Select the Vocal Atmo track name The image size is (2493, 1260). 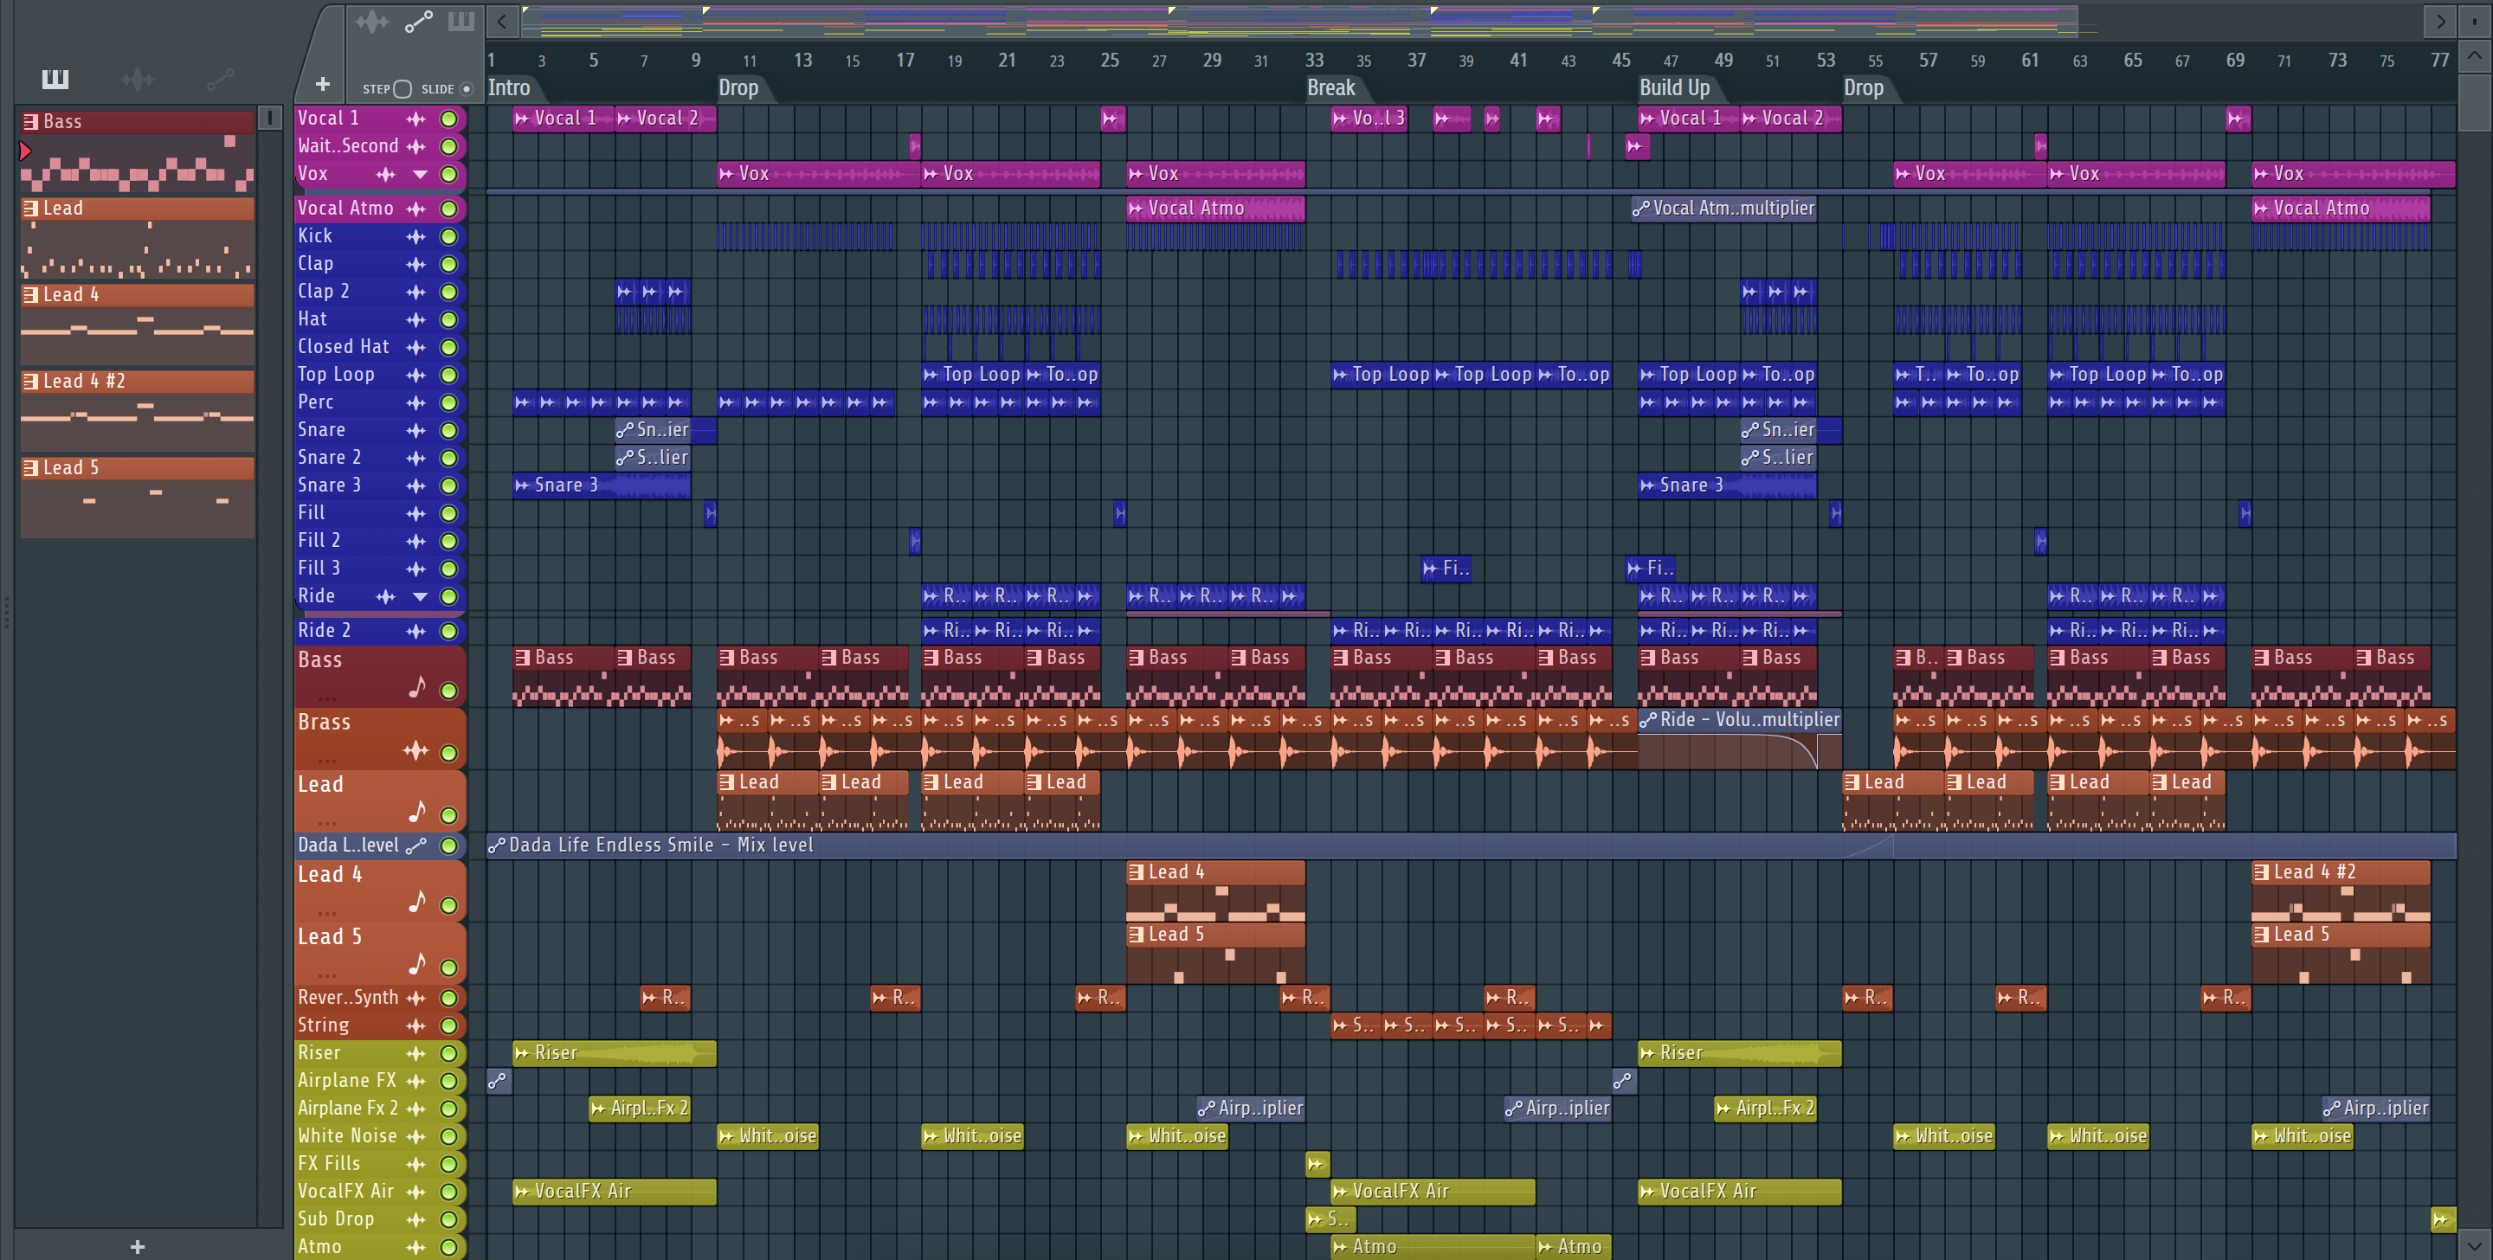[x=345, y=208]
